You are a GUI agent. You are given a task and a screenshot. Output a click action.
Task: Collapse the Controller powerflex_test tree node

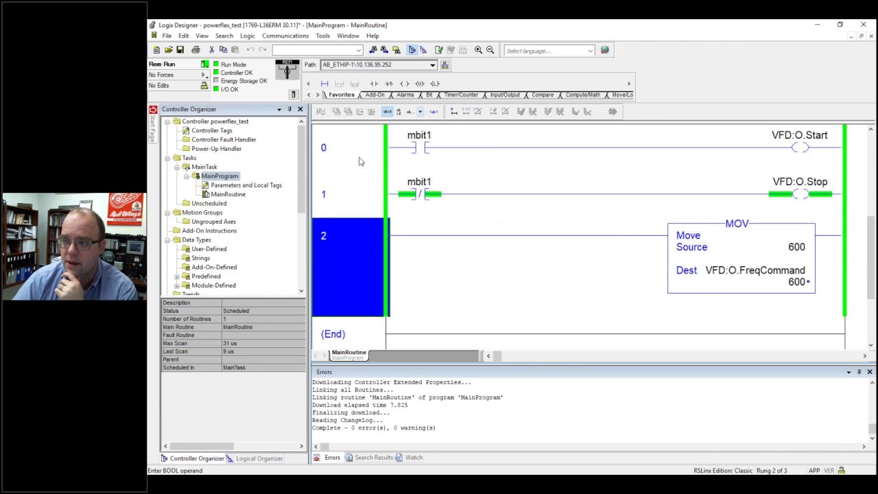coord(167,121)
